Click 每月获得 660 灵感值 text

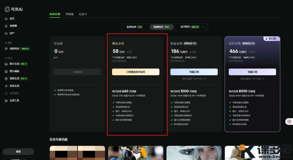pyautogui.click(x=124, y=91)
